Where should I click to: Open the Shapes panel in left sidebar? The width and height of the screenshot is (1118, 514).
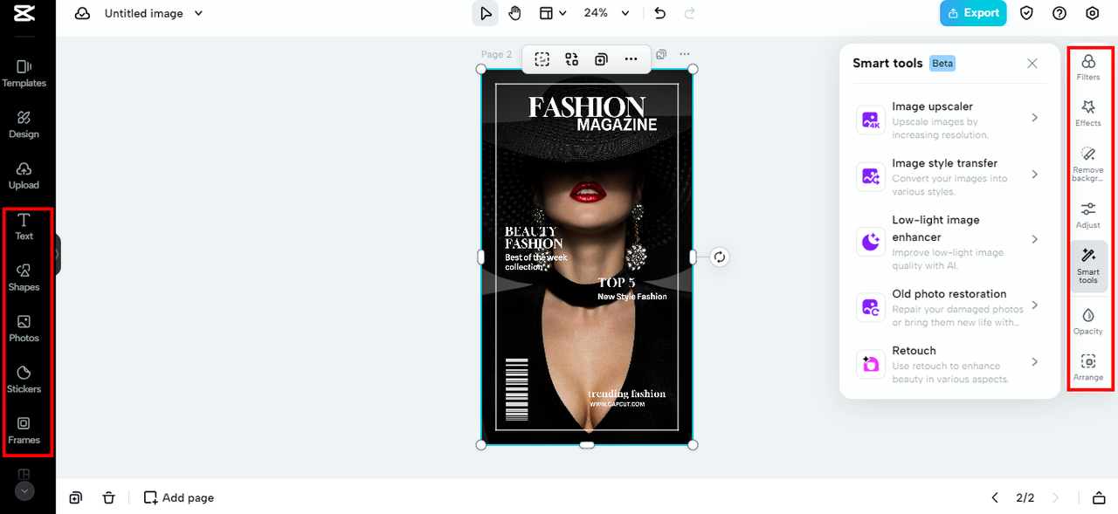24,278
